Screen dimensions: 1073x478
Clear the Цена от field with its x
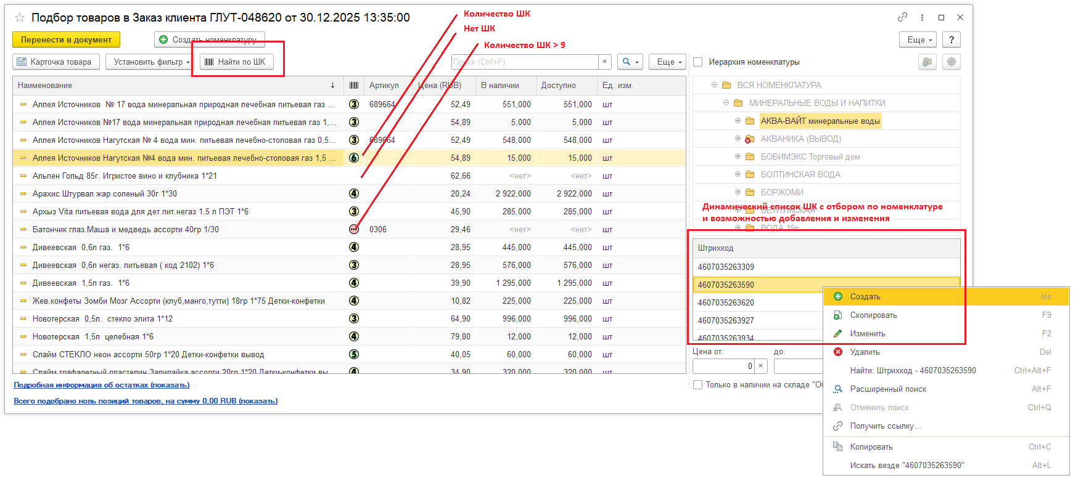pos(761,366)
